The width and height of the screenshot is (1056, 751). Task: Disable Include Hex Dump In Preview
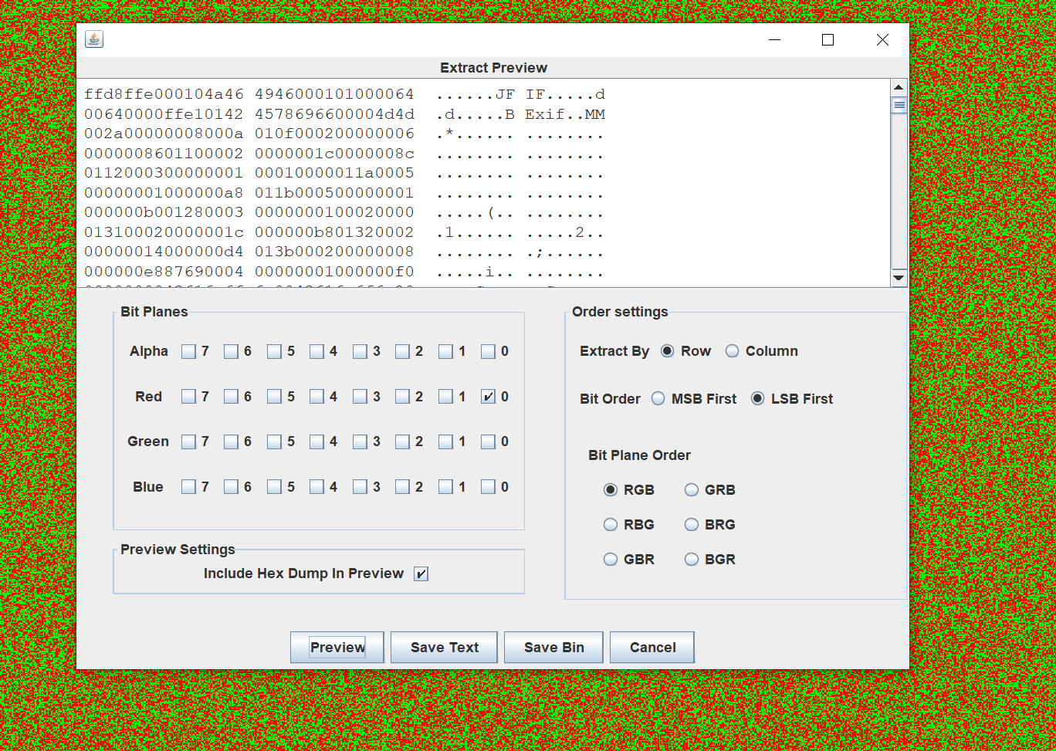(421, 573)
